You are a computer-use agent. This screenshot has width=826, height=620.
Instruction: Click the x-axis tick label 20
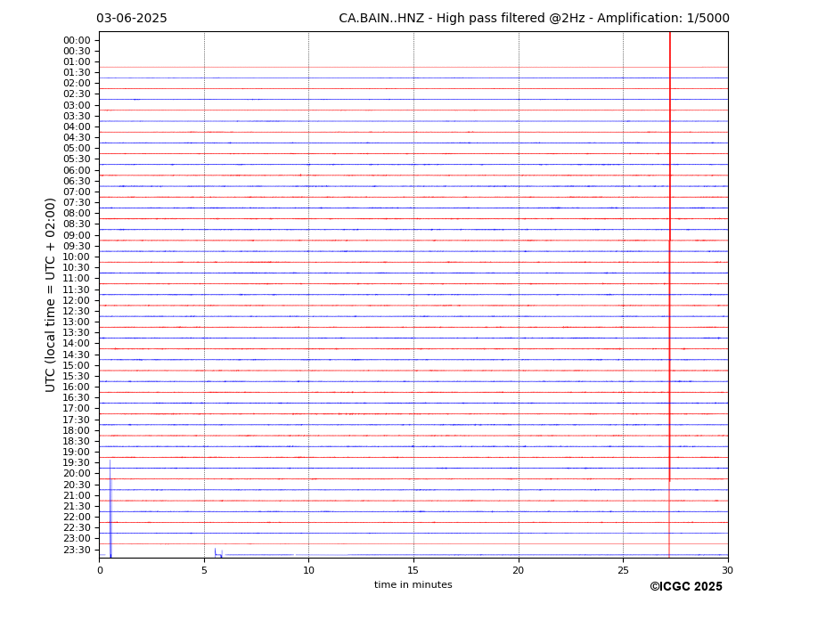click(x=519, y=570)
